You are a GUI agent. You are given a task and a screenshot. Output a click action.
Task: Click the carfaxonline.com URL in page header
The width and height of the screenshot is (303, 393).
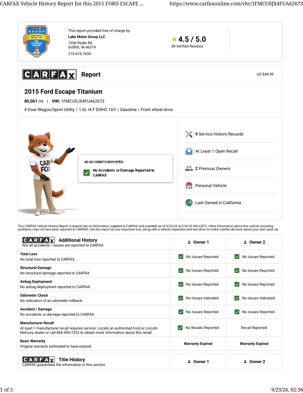[x=236, y=4]
